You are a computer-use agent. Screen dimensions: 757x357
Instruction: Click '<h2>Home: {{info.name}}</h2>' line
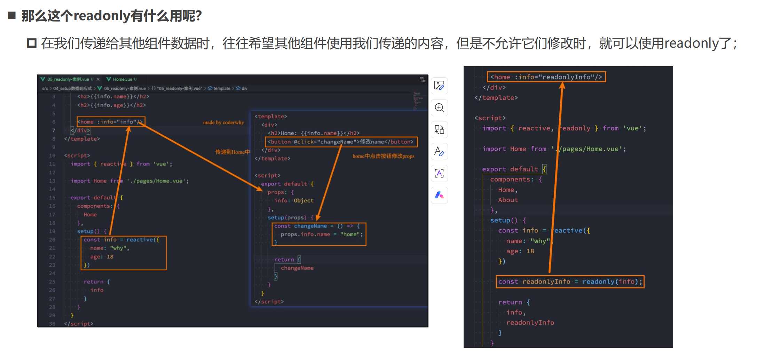pyautogui.click(x=313, y=133)
